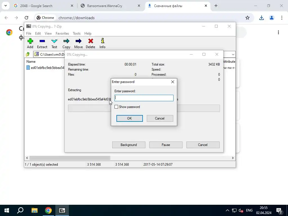Open Chrome's three-dot main menu
The width and height of the screenshot is (288, 216).
click(282, 18)
